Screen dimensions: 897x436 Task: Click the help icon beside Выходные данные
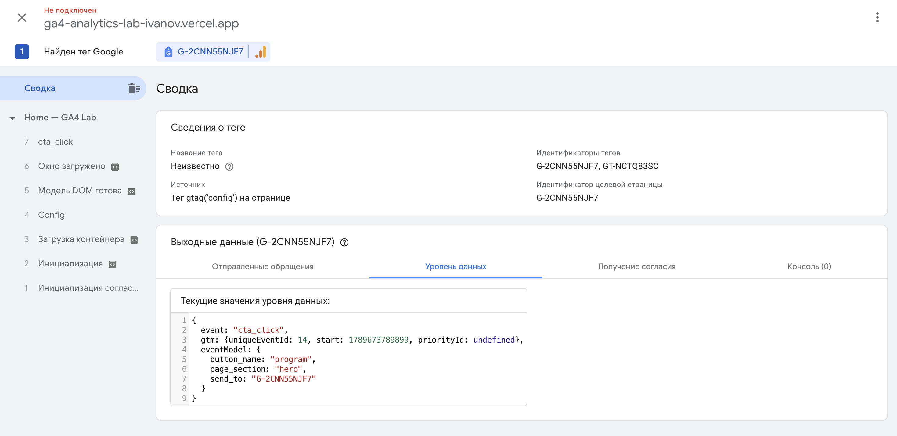[x=344, y=242]
